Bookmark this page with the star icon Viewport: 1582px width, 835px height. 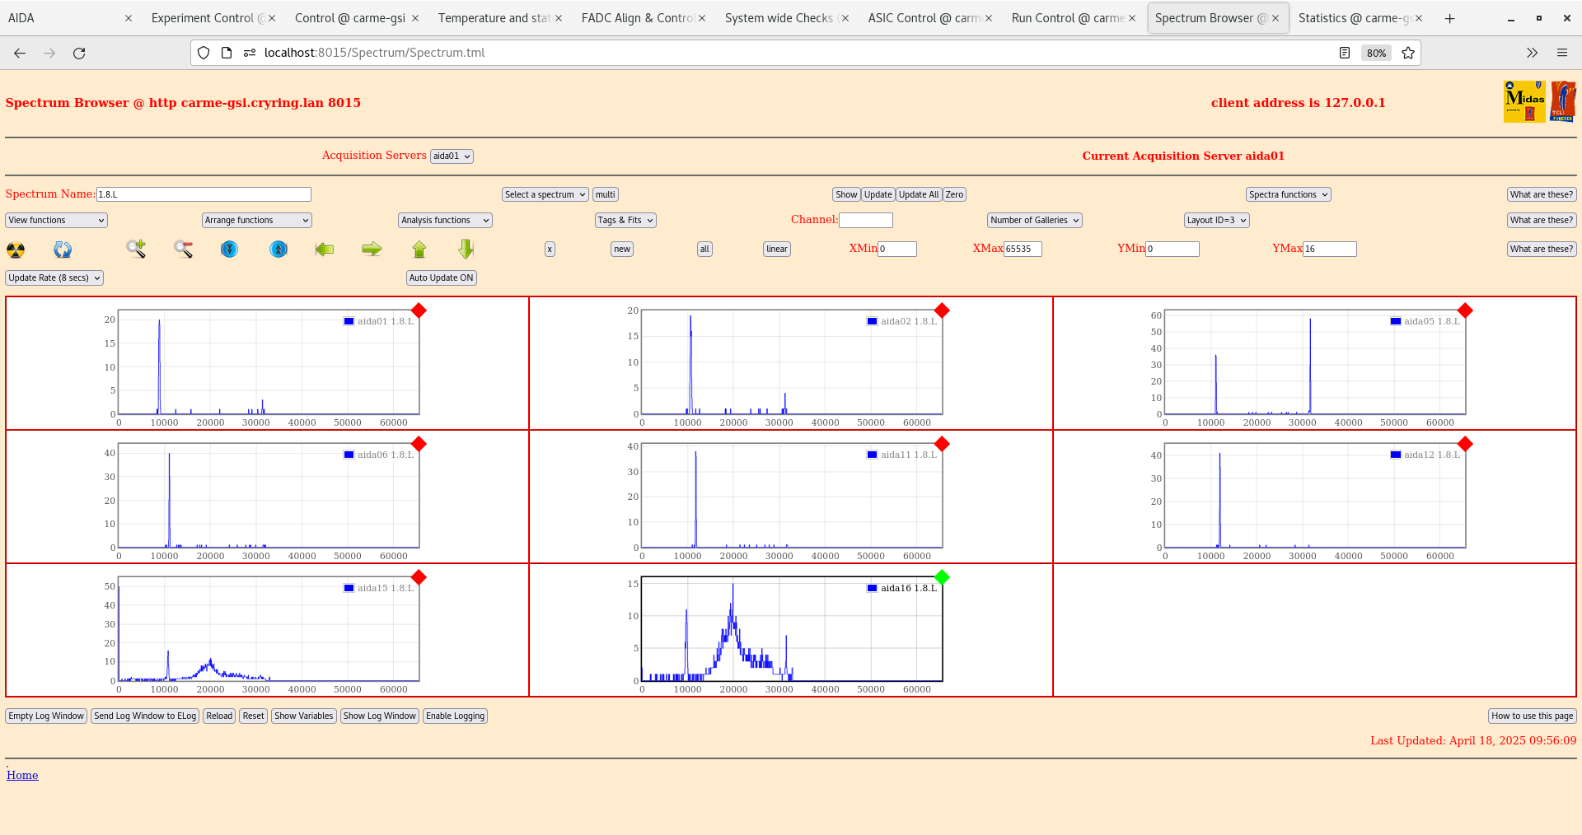click(x=1408, y=53)
